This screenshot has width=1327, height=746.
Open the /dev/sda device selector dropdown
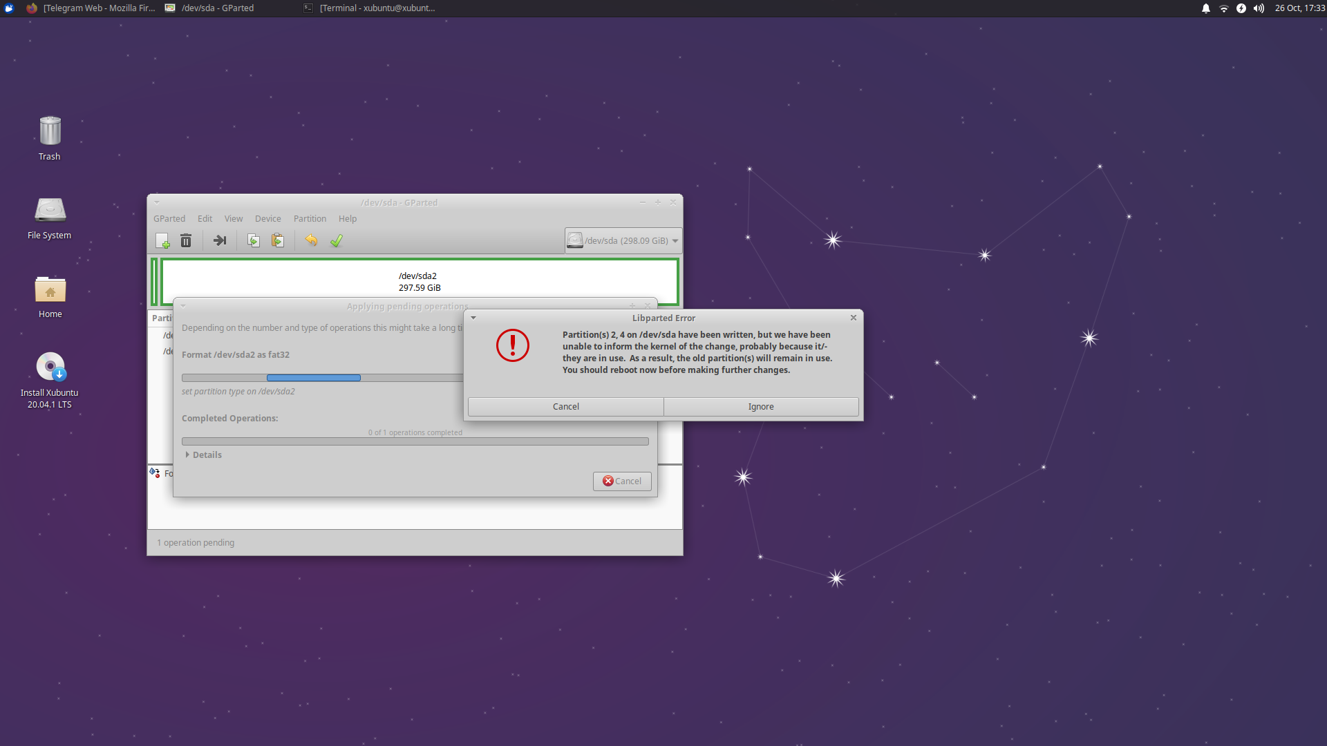pos(623,240)
